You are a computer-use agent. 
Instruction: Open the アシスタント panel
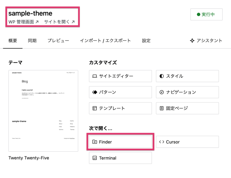click(x=206, y=40)
